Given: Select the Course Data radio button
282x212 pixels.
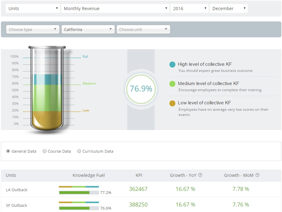Looking at the screenshot, I should tap(44, 151).
